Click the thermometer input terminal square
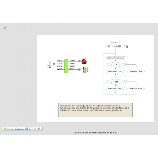 (54, 64)
